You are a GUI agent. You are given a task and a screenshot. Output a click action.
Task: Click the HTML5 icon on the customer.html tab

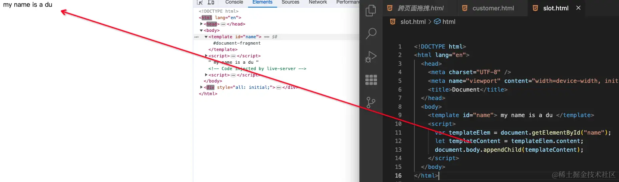coord(464,8)
